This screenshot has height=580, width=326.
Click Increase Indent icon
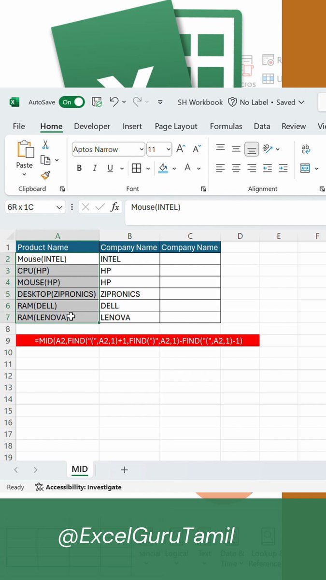tap(283, 168)
